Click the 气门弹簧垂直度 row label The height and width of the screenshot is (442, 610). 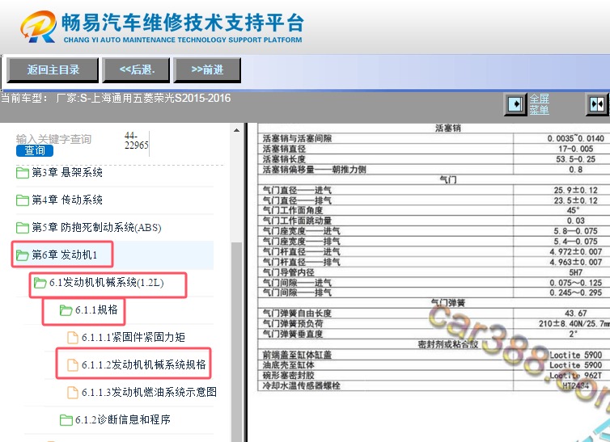293,334
